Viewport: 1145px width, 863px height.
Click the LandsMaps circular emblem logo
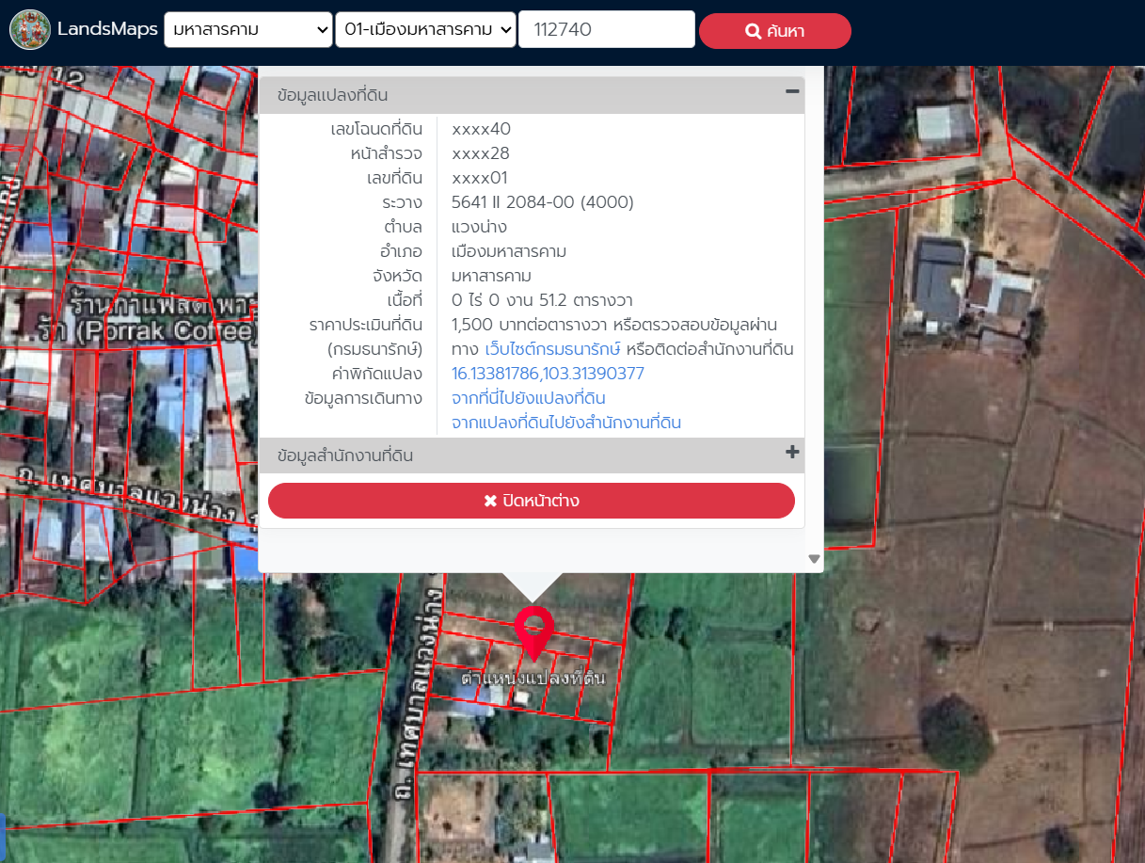(x=30, y=29)
